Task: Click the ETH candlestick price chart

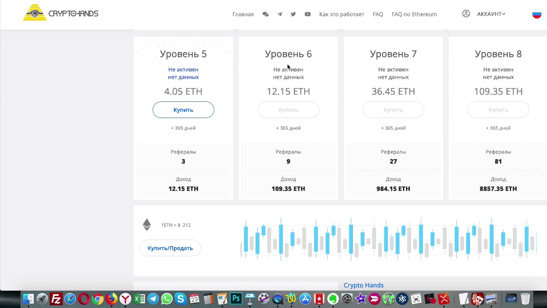Action: tap(388, 240)
